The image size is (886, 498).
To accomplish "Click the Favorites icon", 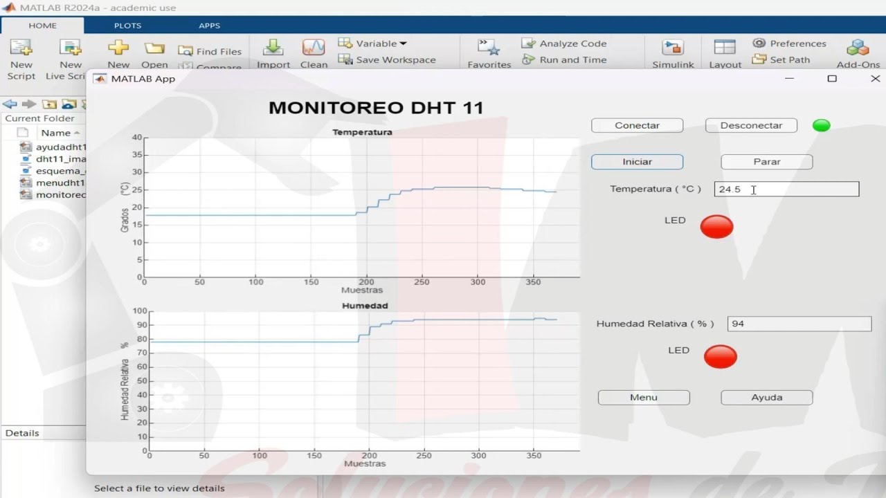I will point(489,48).
